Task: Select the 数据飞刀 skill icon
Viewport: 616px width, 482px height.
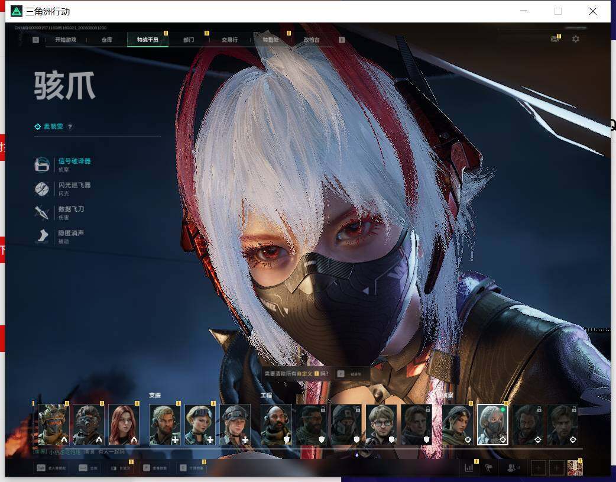Action: point(42,212)
